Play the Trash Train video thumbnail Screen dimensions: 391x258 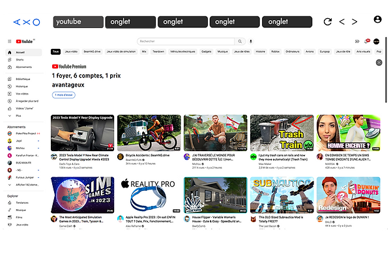click(x=282, y=133)
